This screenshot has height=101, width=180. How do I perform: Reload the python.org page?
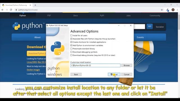pos(11,10)
